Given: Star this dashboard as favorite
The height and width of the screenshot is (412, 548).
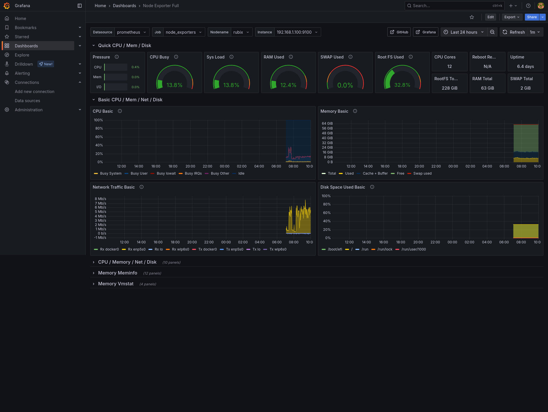Looking at the screenshot, I should (472, 17).
